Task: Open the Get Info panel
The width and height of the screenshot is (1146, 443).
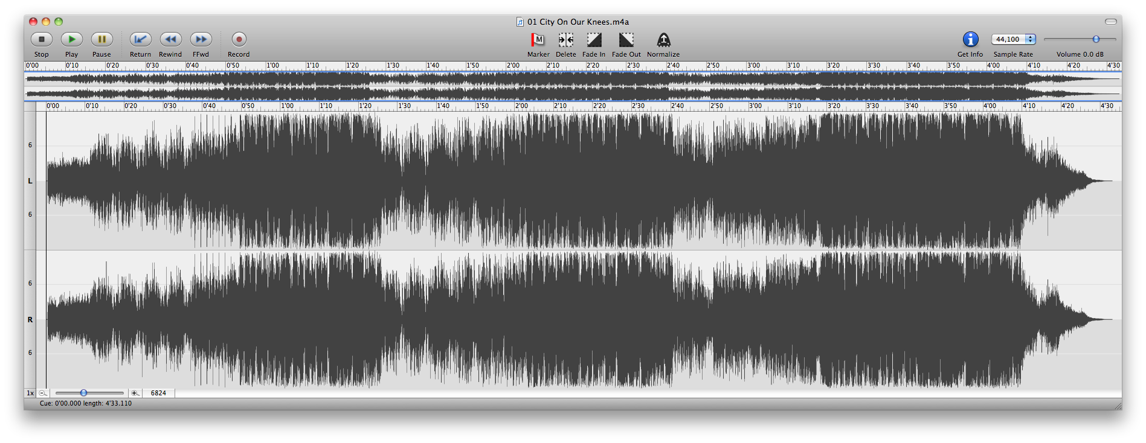Action: click(x=970, y=39)
